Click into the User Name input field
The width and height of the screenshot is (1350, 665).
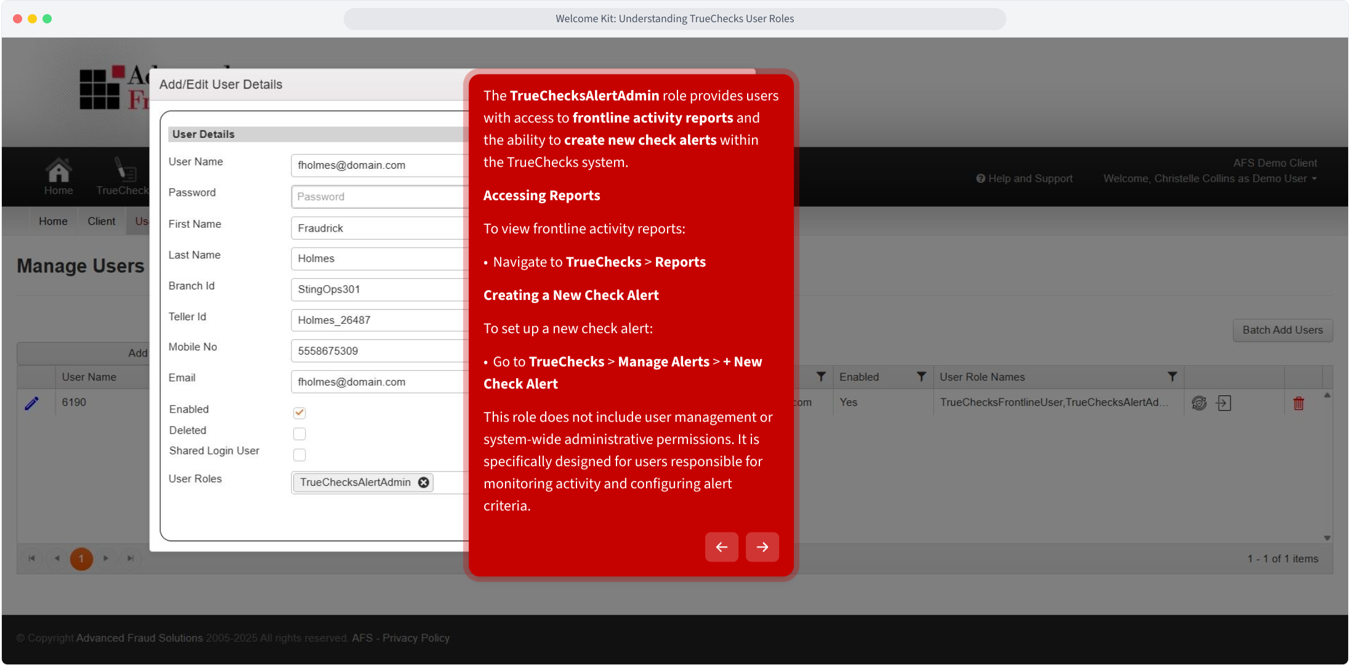click(x=380, y=165)
